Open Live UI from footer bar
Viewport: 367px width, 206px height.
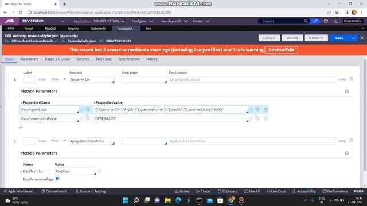[x=252, y=191]
